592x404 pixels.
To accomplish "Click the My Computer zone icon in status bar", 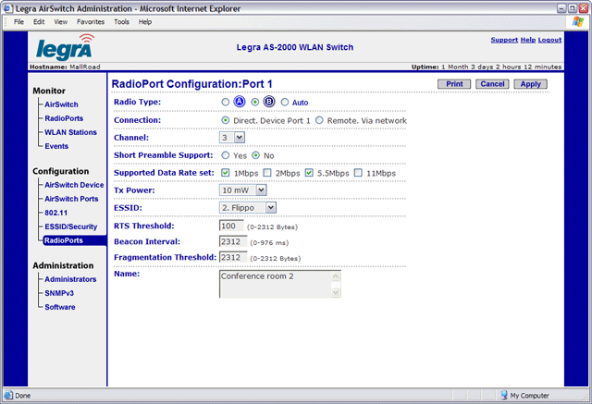I will [x=504, y=395].
